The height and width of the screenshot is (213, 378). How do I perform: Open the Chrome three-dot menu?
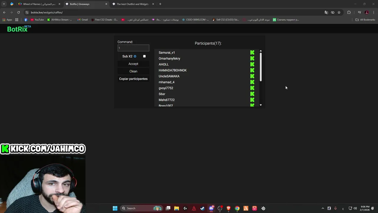click(x=374, y=12)
